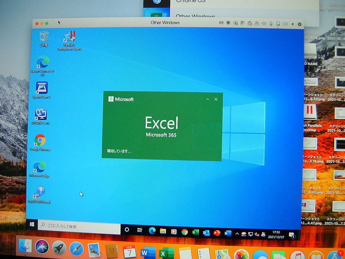Select the 'Other Windows' title text
The width and height of the screenshot is (345, 259).
[x=165, y=23]
